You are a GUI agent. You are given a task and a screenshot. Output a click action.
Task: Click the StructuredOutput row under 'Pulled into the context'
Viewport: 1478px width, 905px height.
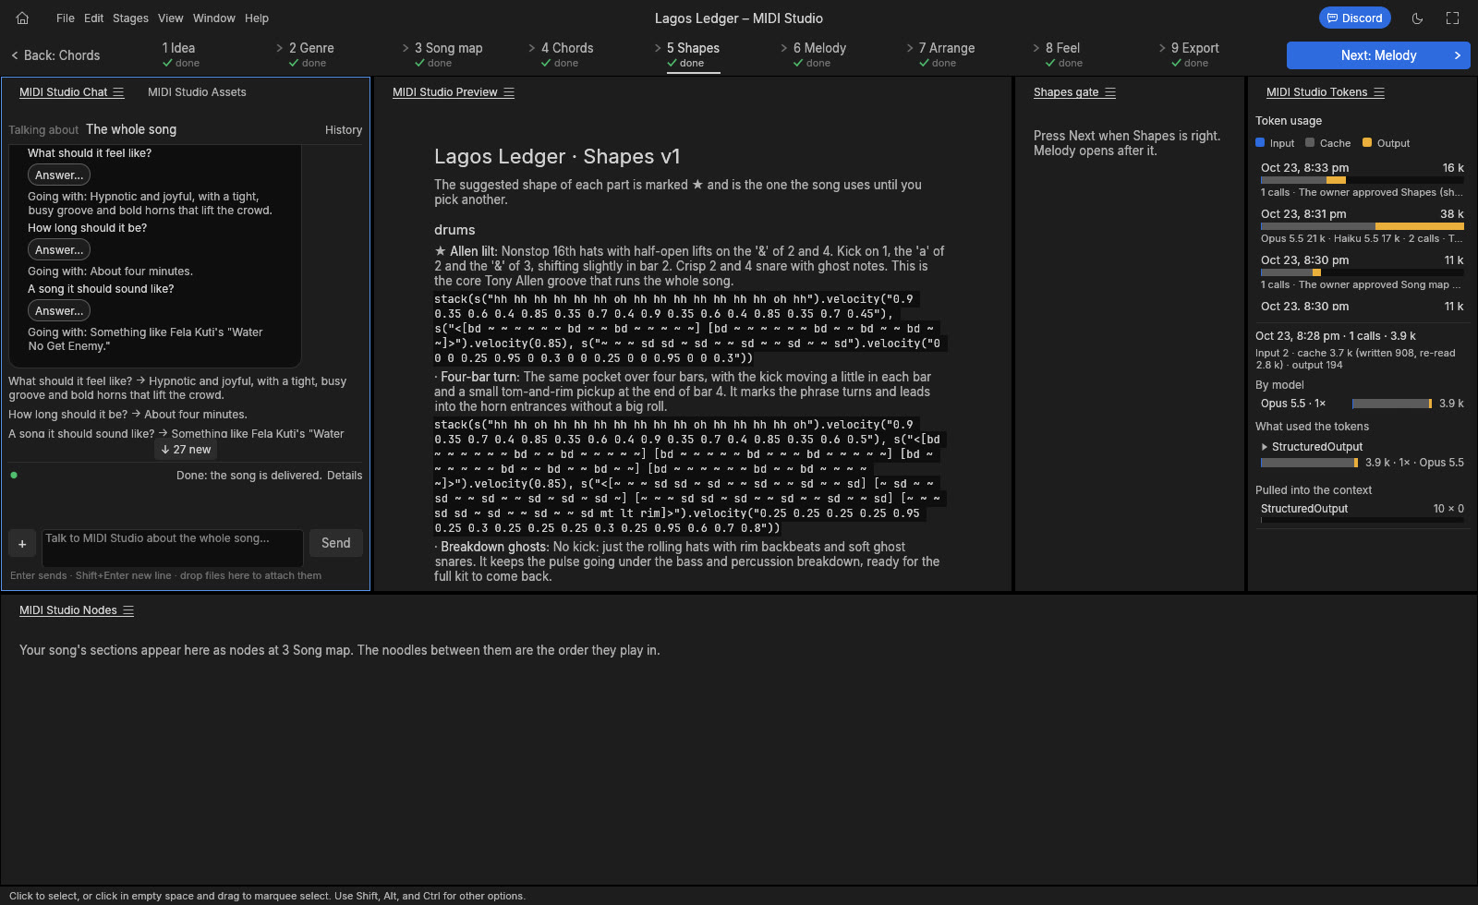click(x=1362, y=513)
